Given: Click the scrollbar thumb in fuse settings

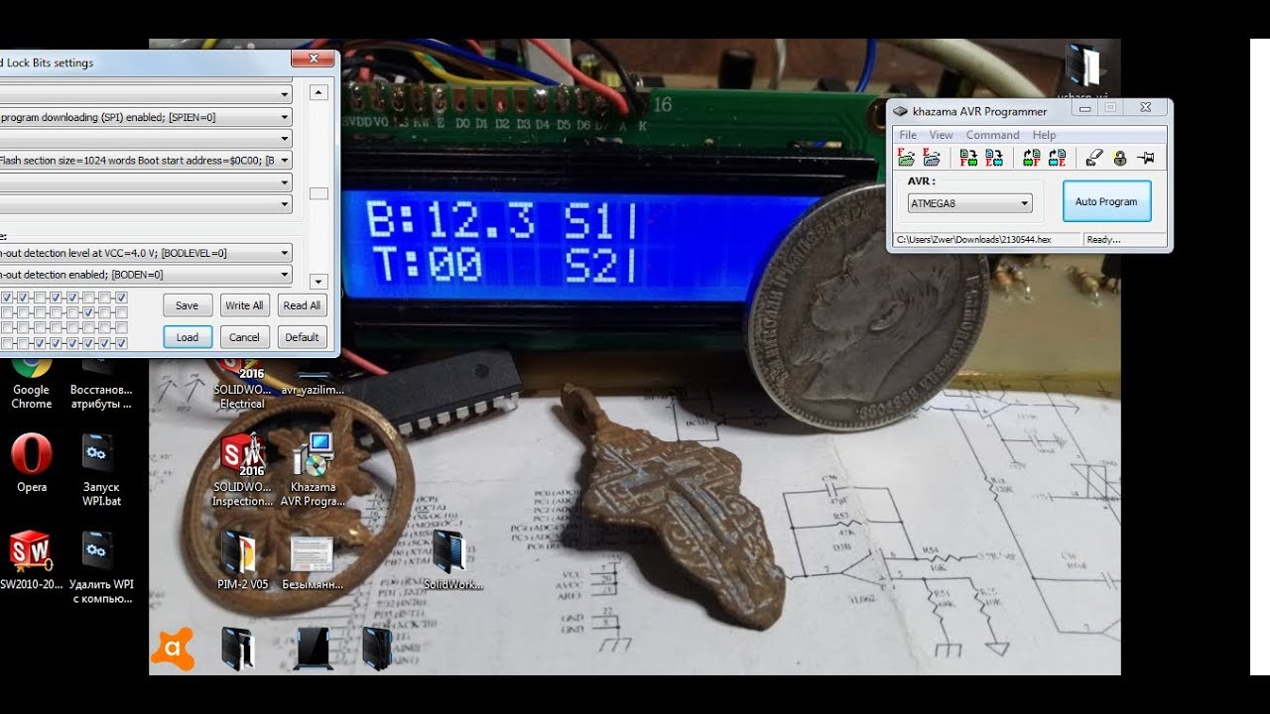Looking at the screenshot, I should (x=318, y=194).
